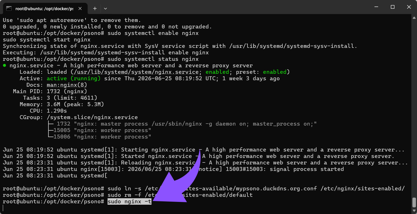Click the 'Reloading nginx.service' log line

pos(205,163)
